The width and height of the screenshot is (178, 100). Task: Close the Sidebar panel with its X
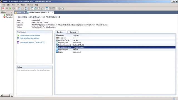click(12, 12)
